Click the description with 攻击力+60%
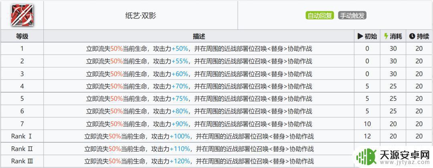 pyautogui.click(x=199, y=74)
